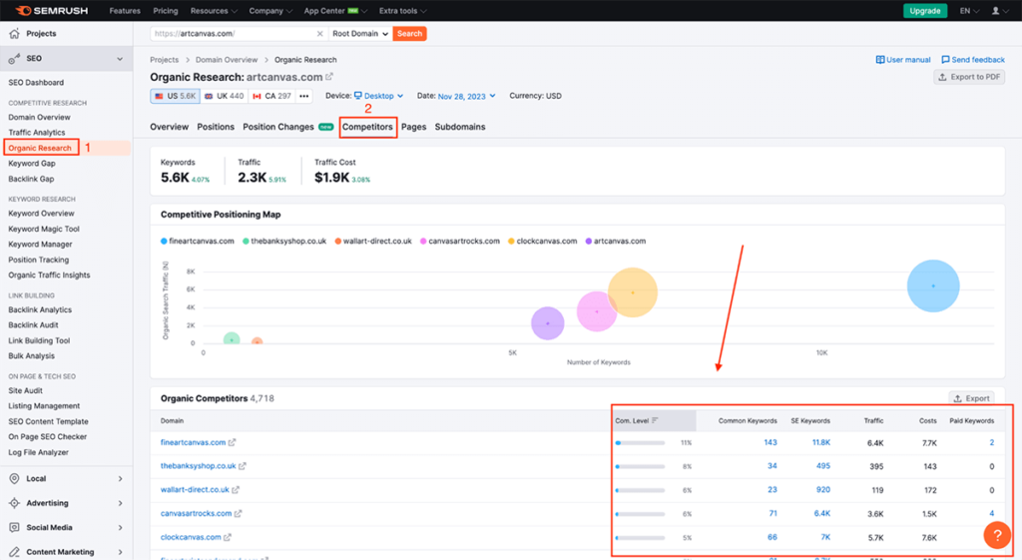Collapse the SEO sidebar section
Screen dimensions: 1022x560
(x=120, y=59)
